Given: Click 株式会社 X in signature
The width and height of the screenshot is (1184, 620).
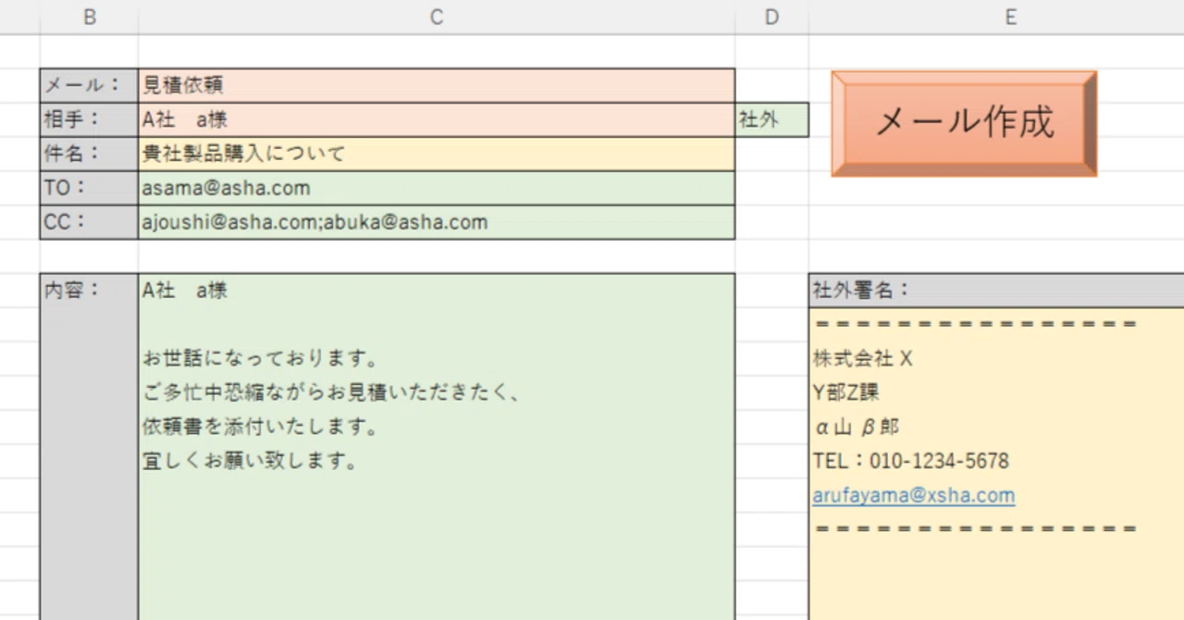Looking at the screenshot, I should (x=863, y=359).
